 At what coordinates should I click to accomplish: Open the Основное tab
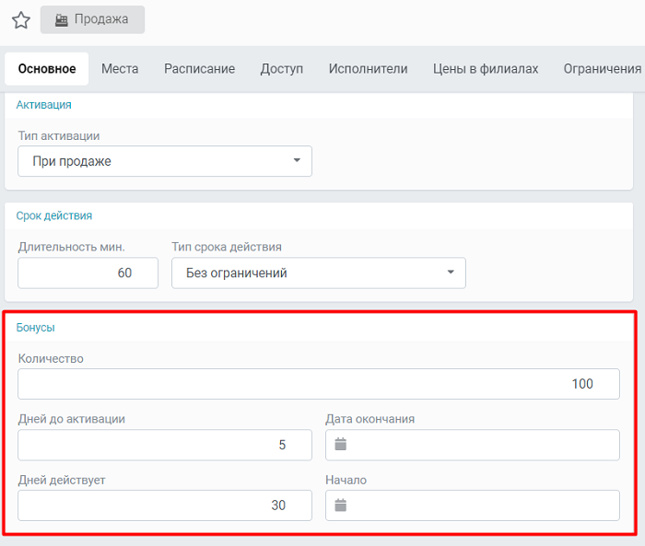(47, 69)
